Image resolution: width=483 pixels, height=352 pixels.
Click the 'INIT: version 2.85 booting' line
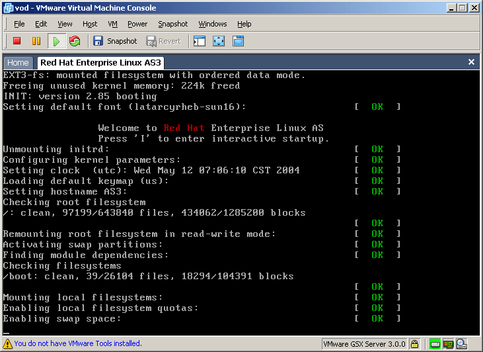pyautogui.click(x=80, y=96)
